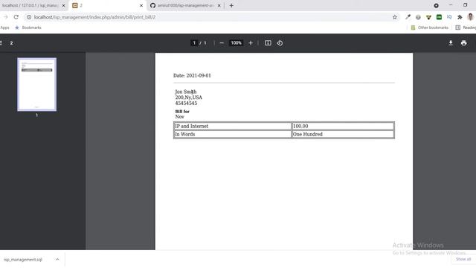The image size is (476, 268).
Task: Close the current PDF tab
Action: (x=141, y=5)
